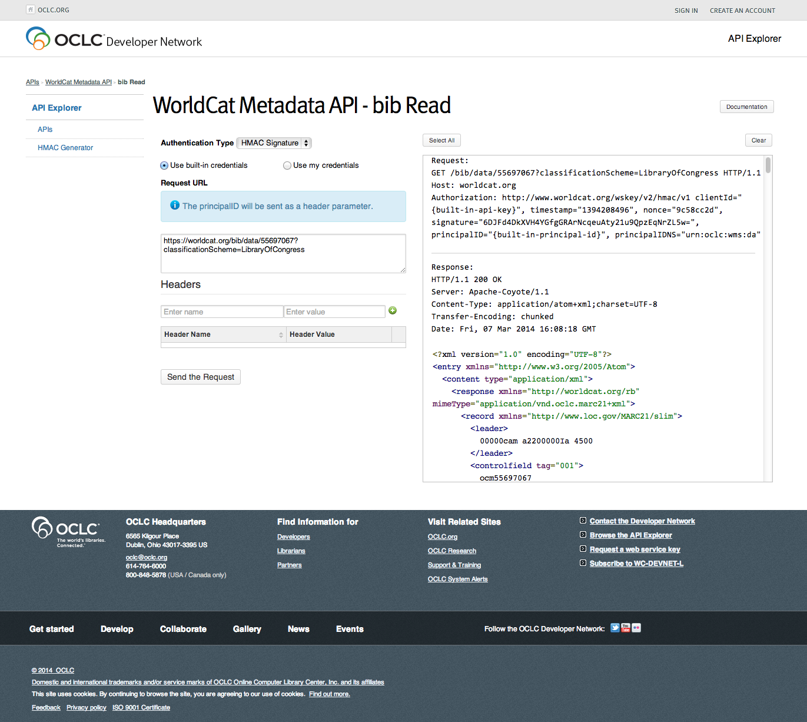The width and height of the screenshot is (807, 722).
Task: Click the green add header plus icon
Action: coord(393,310)
